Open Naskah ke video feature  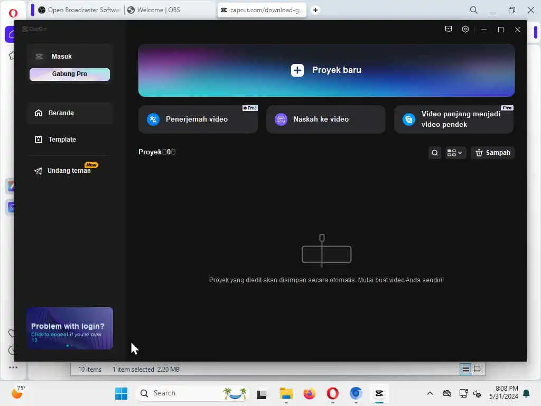325,119
